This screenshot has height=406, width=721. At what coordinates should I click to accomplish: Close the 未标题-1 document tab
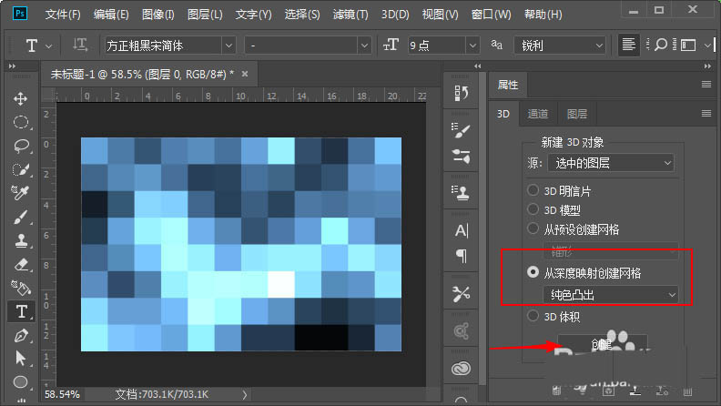[245, 74]
